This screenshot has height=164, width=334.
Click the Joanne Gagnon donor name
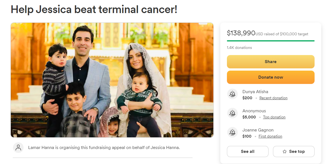point(258,130)
